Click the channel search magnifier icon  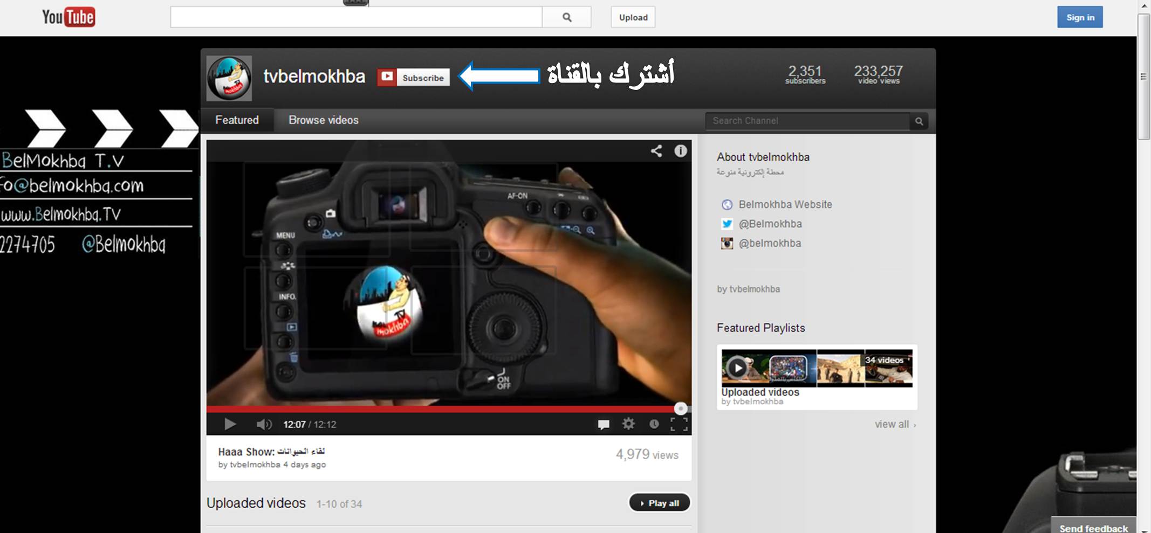coord(919,121)
